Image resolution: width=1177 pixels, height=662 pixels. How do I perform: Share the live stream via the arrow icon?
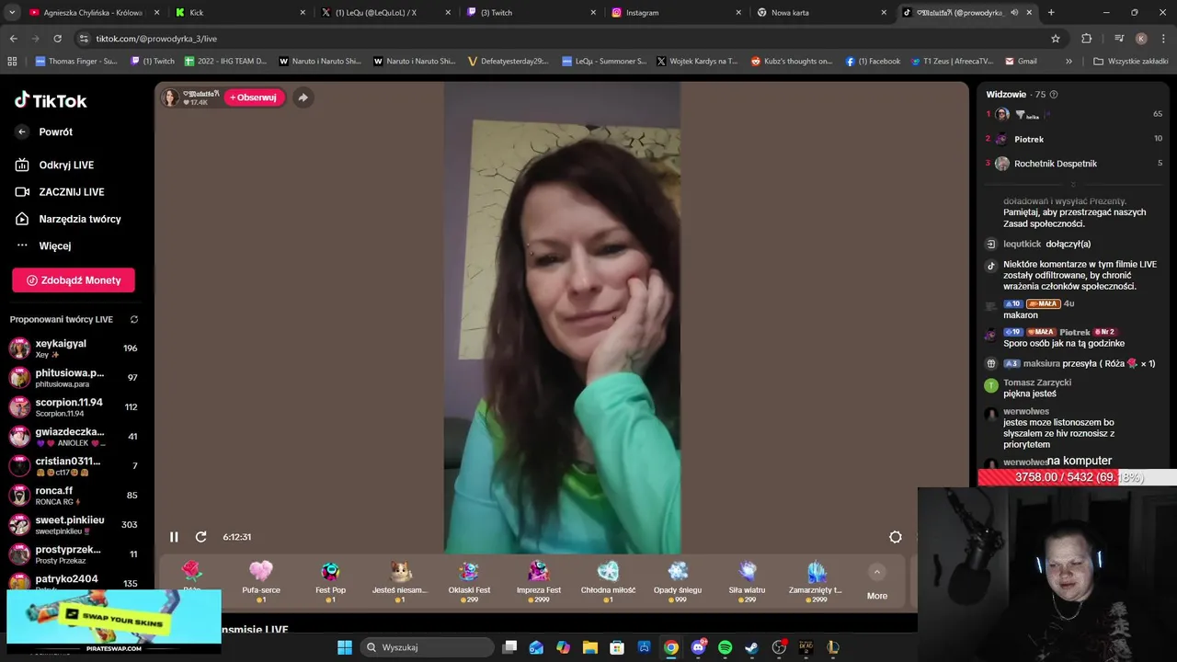303,97
